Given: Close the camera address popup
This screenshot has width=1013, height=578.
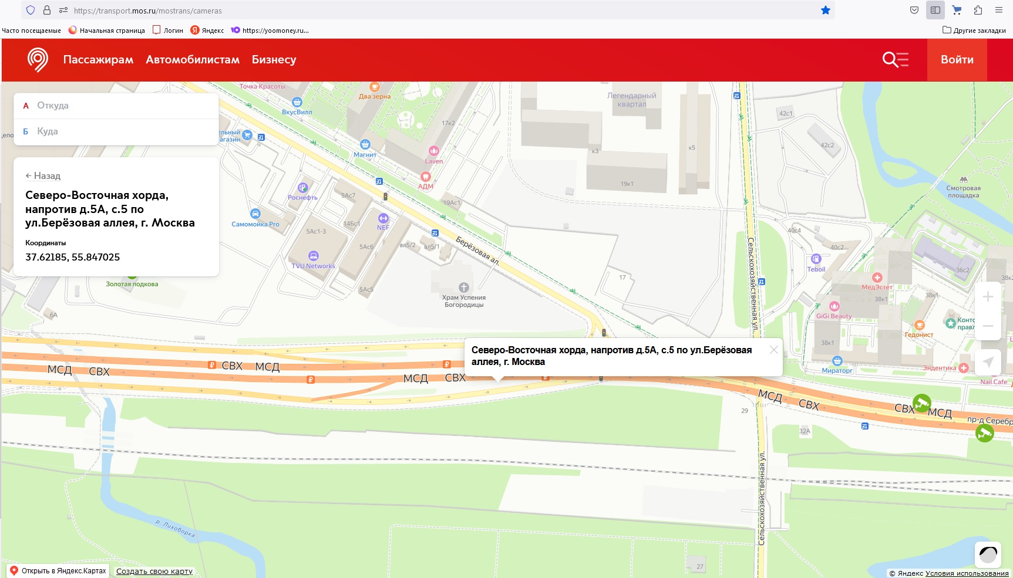Looking at the screenshot, I should coord(774,350).
